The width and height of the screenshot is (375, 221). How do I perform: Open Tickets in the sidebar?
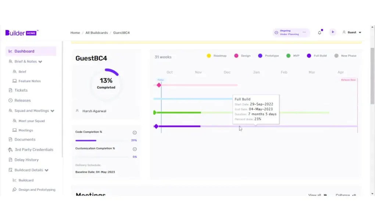[x=21, y=90]
